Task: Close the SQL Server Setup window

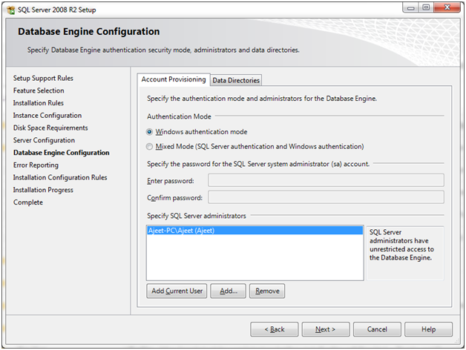Action: coord(447,7)
